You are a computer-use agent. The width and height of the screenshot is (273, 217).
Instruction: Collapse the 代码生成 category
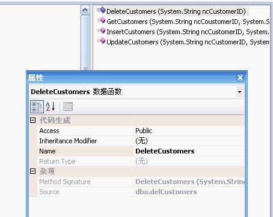tap(32, 120)
